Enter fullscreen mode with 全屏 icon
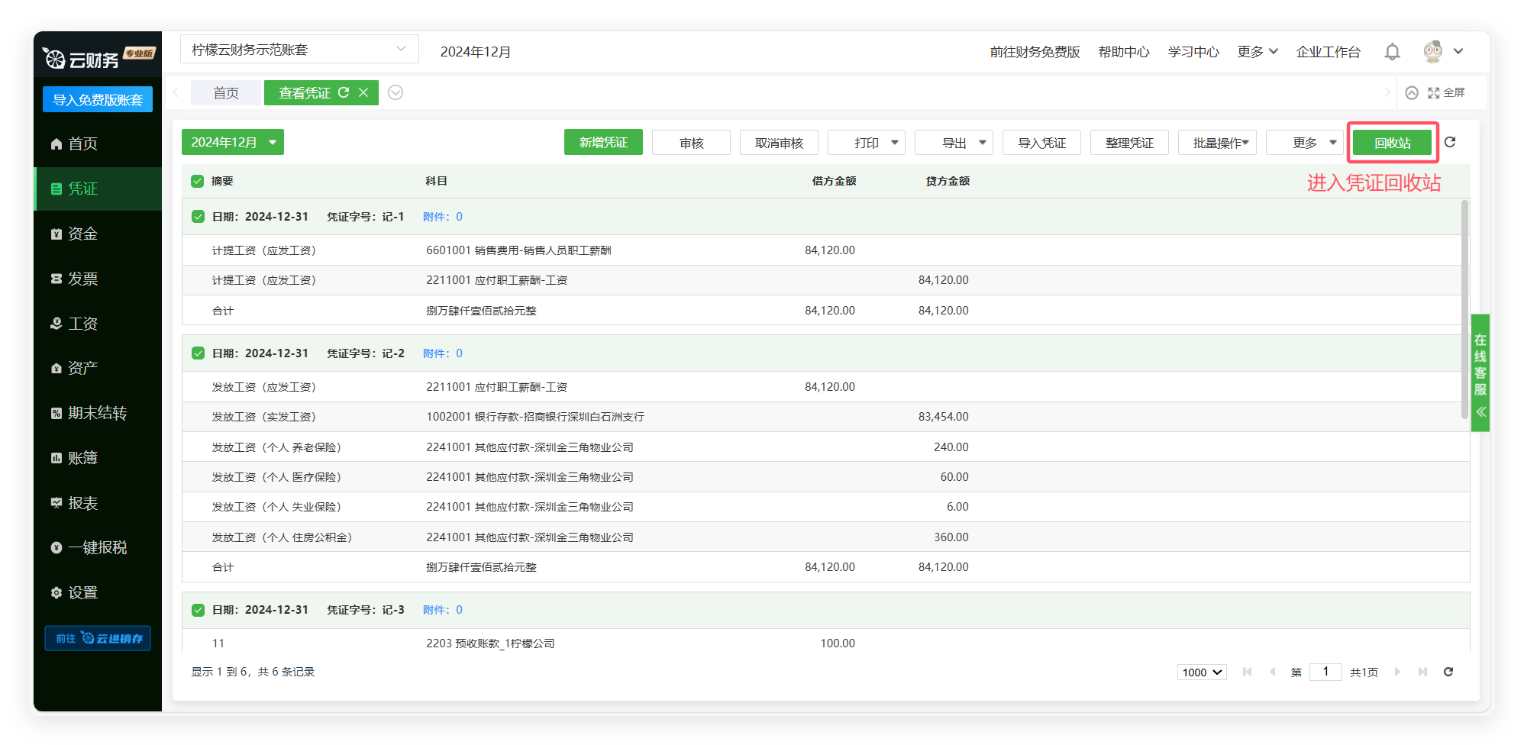 [1446, 92]
